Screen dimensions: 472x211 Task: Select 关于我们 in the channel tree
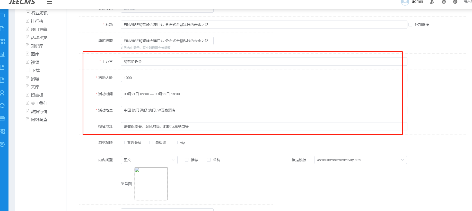coord(39,103)
